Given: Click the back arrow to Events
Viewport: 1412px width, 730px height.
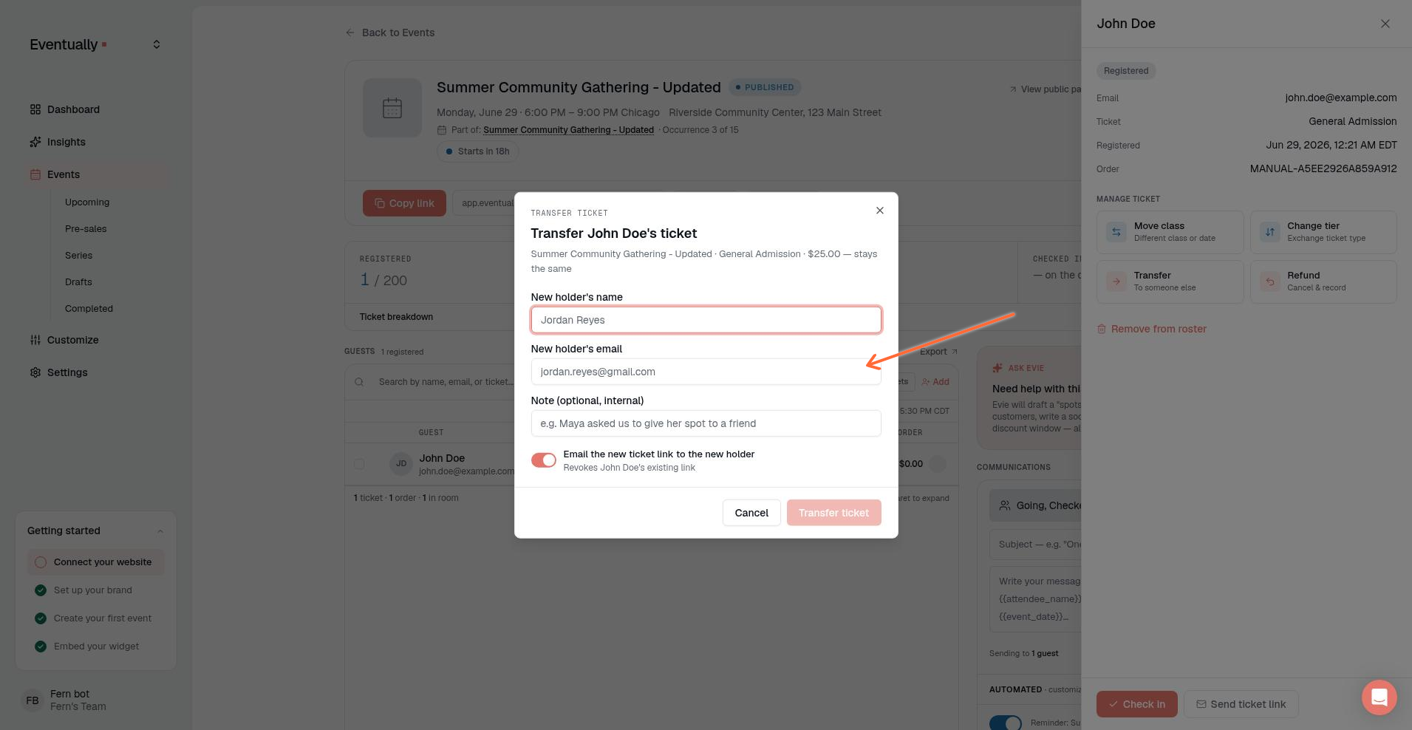Looking at the screenshot, I should tap(350, 33).
